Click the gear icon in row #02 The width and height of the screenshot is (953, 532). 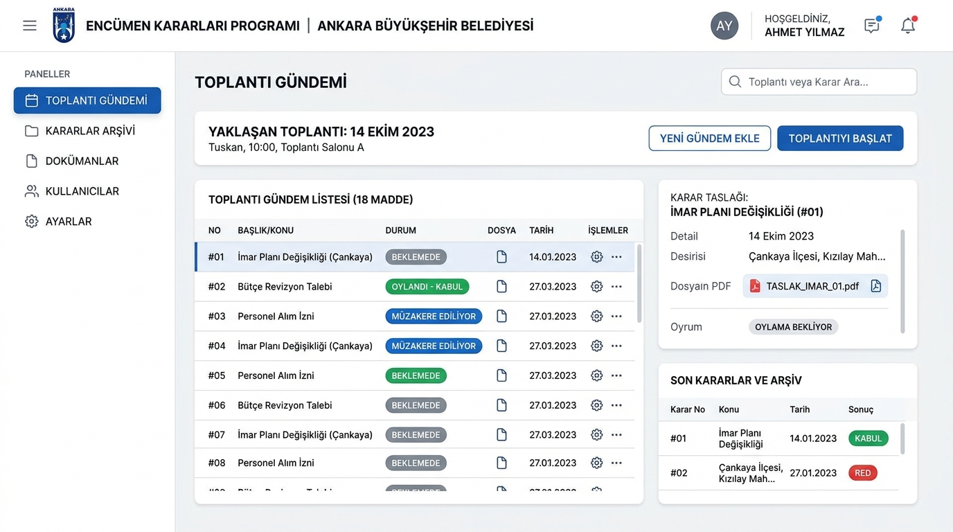[596, 287]
